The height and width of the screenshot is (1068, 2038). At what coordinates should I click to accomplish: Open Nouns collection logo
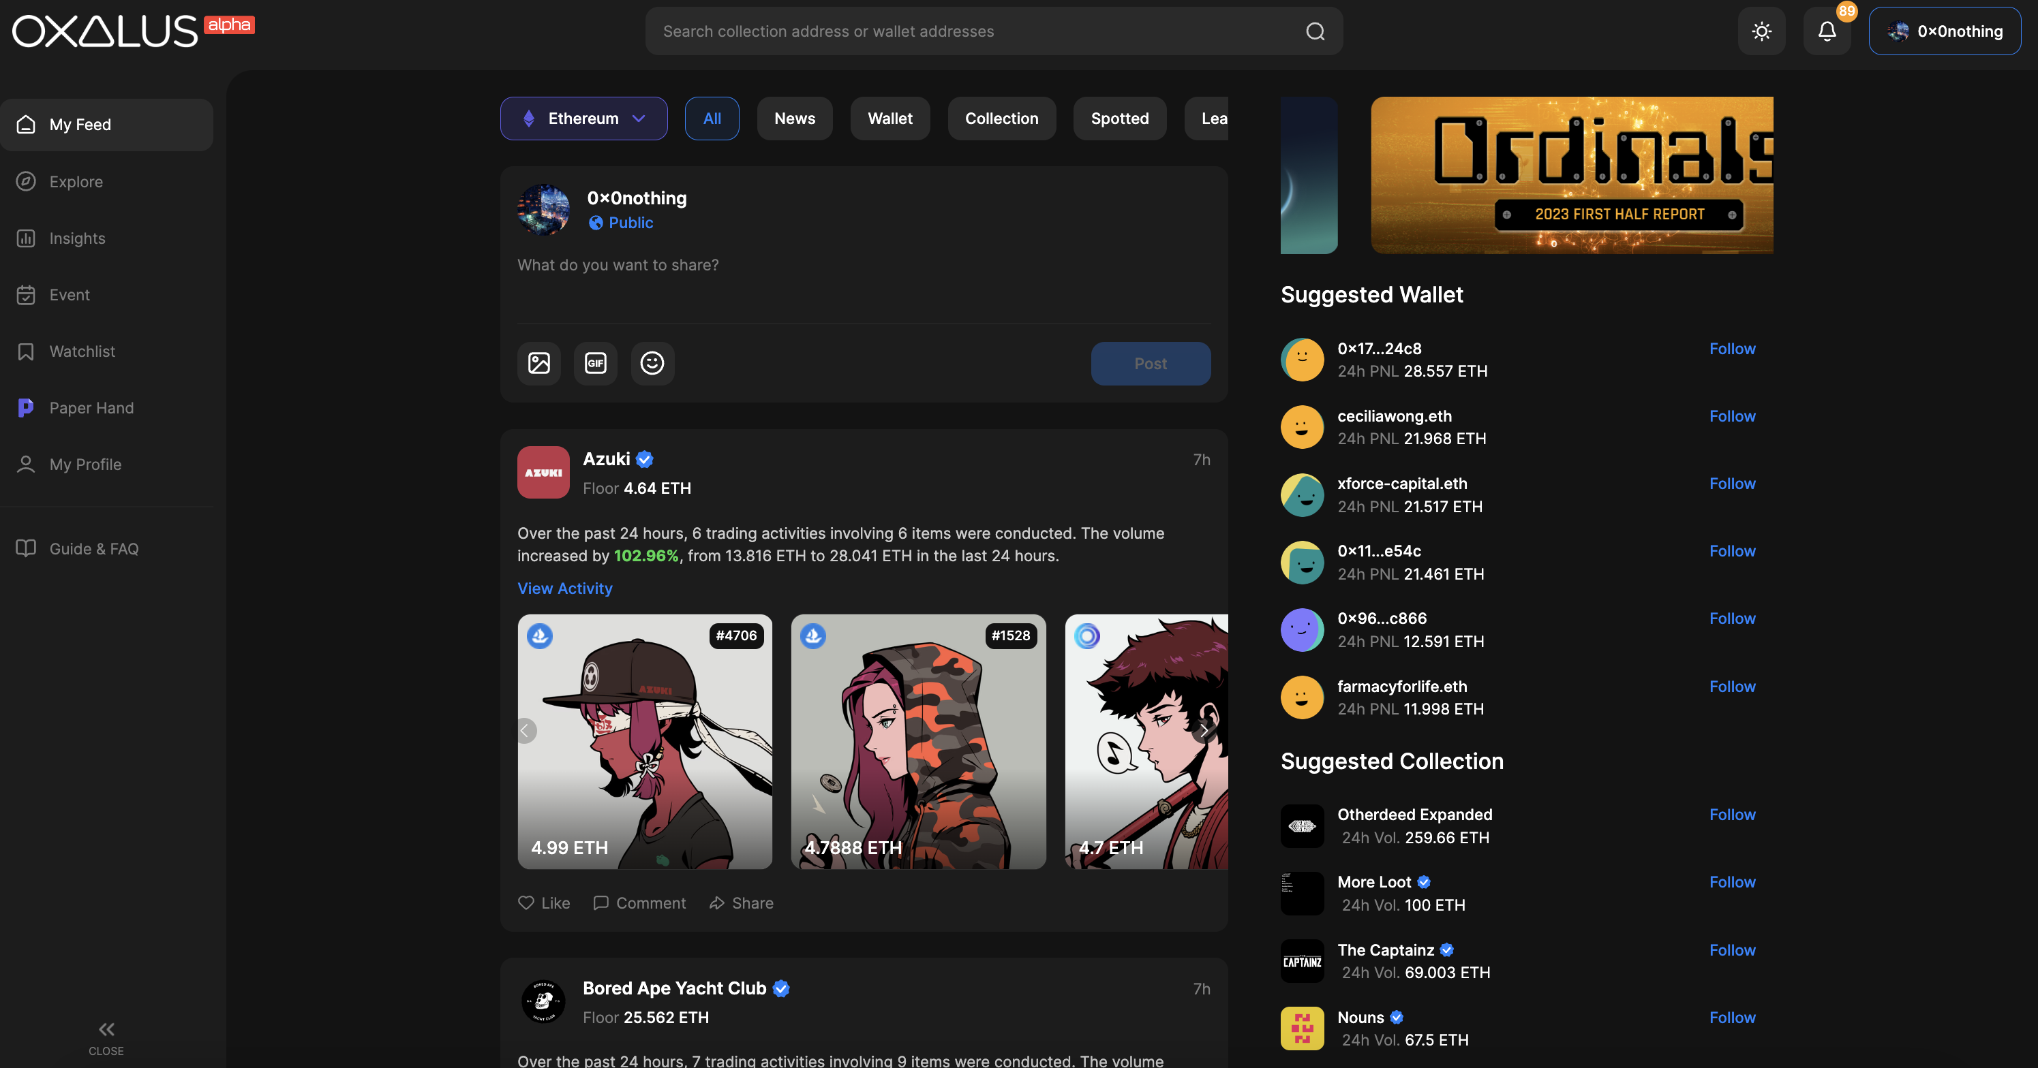(x=1303, y=1029)
